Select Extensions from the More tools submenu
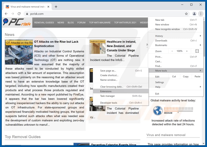This screenshot has width=207, height=147. [x=106, y=91]
